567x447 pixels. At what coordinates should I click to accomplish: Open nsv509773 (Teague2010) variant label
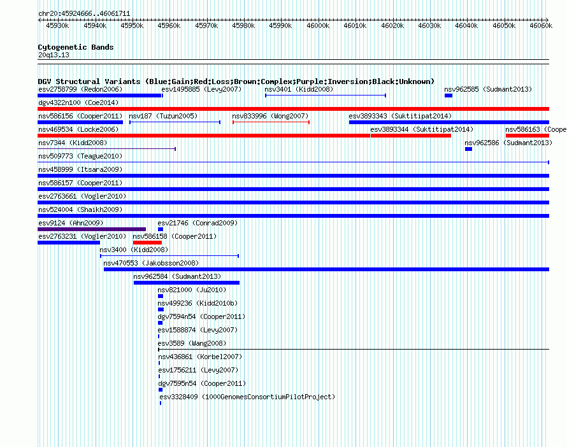click(x=80, y=156)
